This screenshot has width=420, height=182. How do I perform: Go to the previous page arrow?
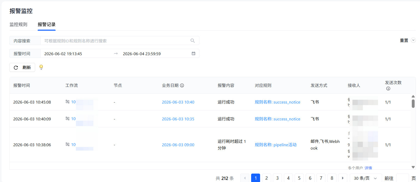pos(245,178)
